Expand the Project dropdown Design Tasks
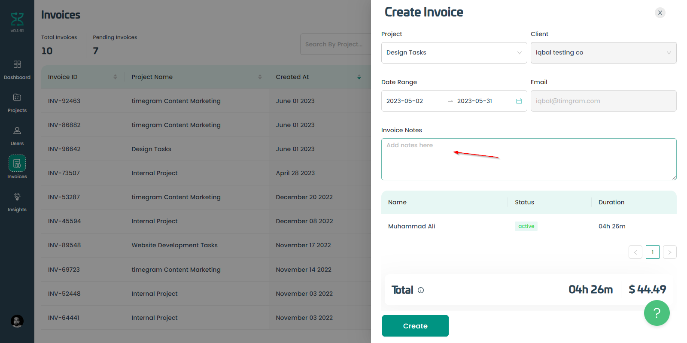Image resolution: width=687 pixels, height=343 pixels. [454, 53]
